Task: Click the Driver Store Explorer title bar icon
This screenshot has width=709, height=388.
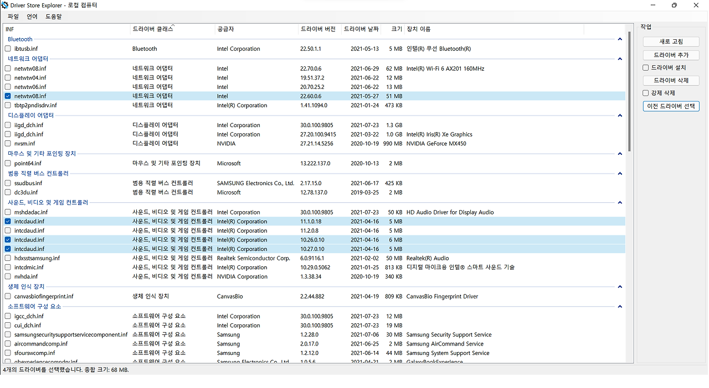Action: coord(6,5)
